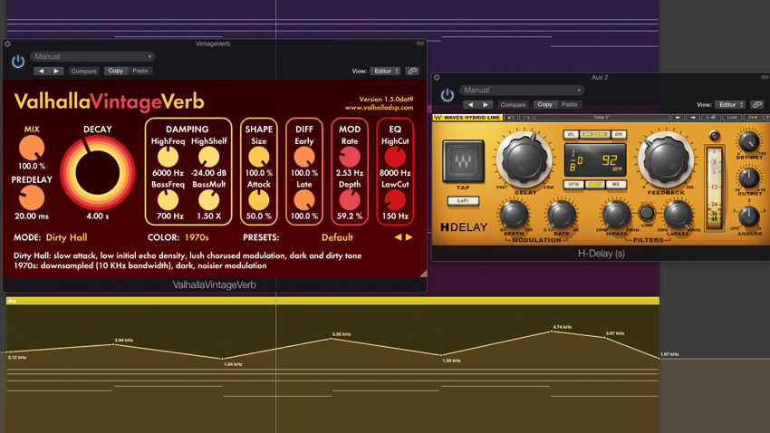The height and width of the screenshot is (433, 770).
Task: Click the large DECAY dial
Action: click(97, 173)
